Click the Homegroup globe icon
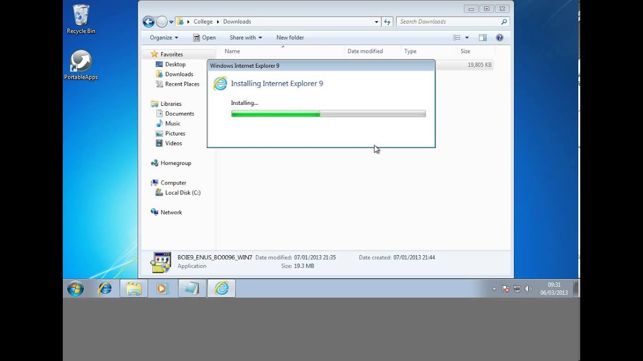This screenshot has height=361, width=643. coord(155,163)
